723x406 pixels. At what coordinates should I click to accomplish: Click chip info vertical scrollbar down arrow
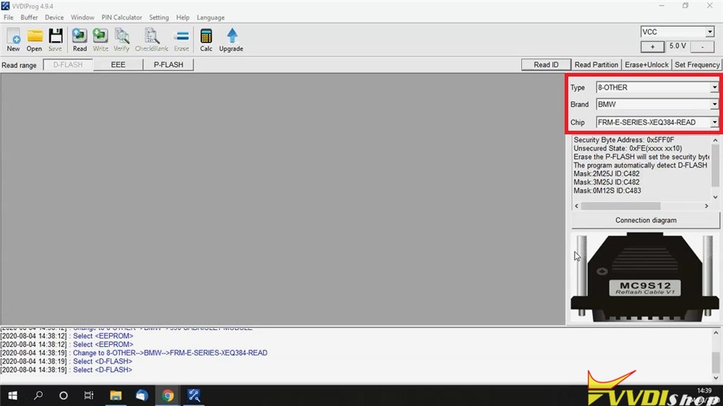click(x=715, y=197)
